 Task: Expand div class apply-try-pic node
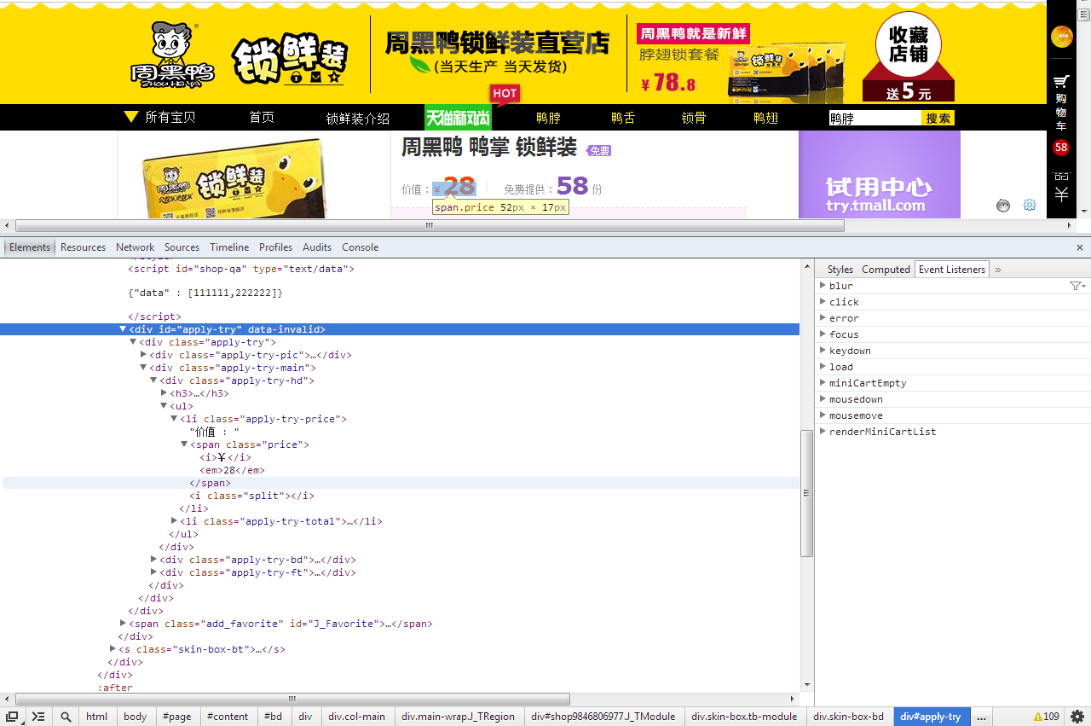pos(143,355)
